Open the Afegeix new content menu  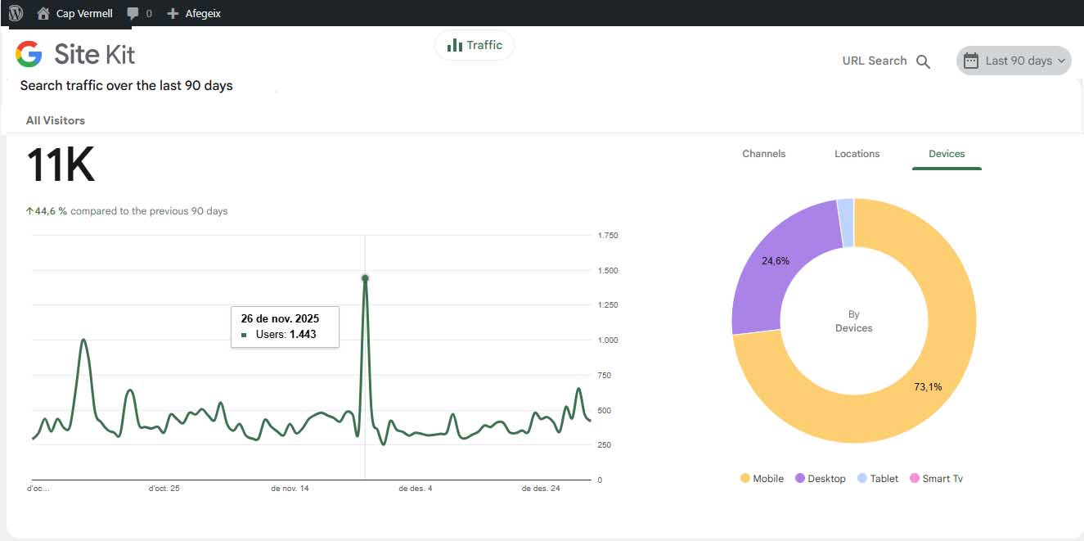[x=203, y=13]
